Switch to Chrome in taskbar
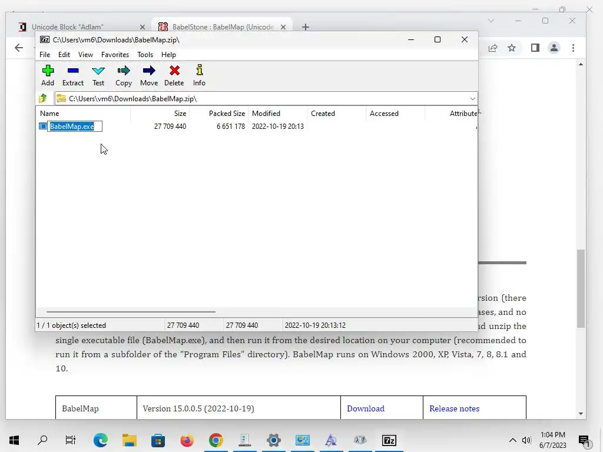This screenshot has width=603, height=452. pos(216,440)
